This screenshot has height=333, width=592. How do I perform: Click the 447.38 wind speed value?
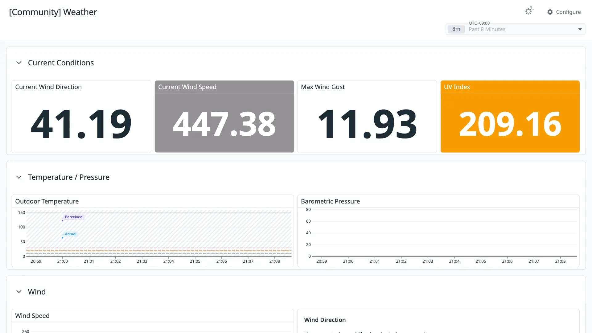pyautogui.click(x=224, y=124)
